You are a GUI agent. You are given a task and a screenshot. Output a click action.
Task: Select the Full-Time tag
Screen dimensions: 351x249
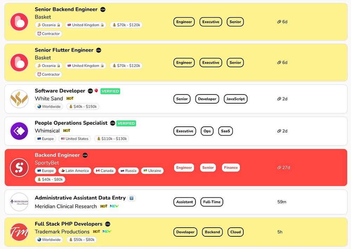pos(212,202)
